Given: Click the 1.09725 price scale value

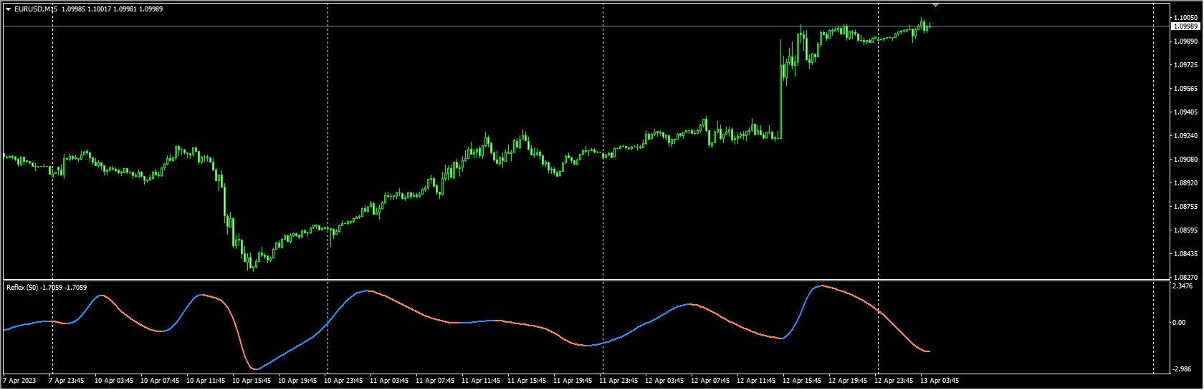Looking at the screenshot, I should tap(1185, 65).
